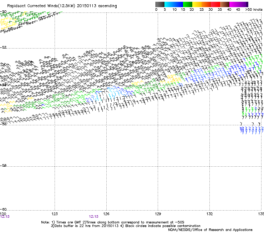
Task: Click the magenta 40-45 knots legend swatch
Action: pos(234,4)
